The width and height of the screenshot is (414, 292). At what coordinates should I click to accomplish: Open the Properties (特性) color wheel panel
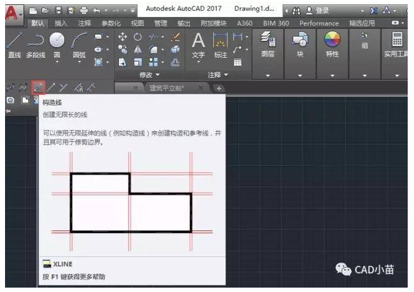(x=332, y=45)
